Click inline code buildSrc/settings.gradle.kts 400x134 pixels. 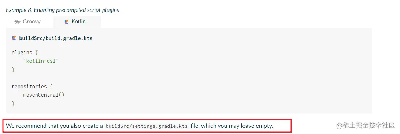pyautogui.click(x=147, y=126)
